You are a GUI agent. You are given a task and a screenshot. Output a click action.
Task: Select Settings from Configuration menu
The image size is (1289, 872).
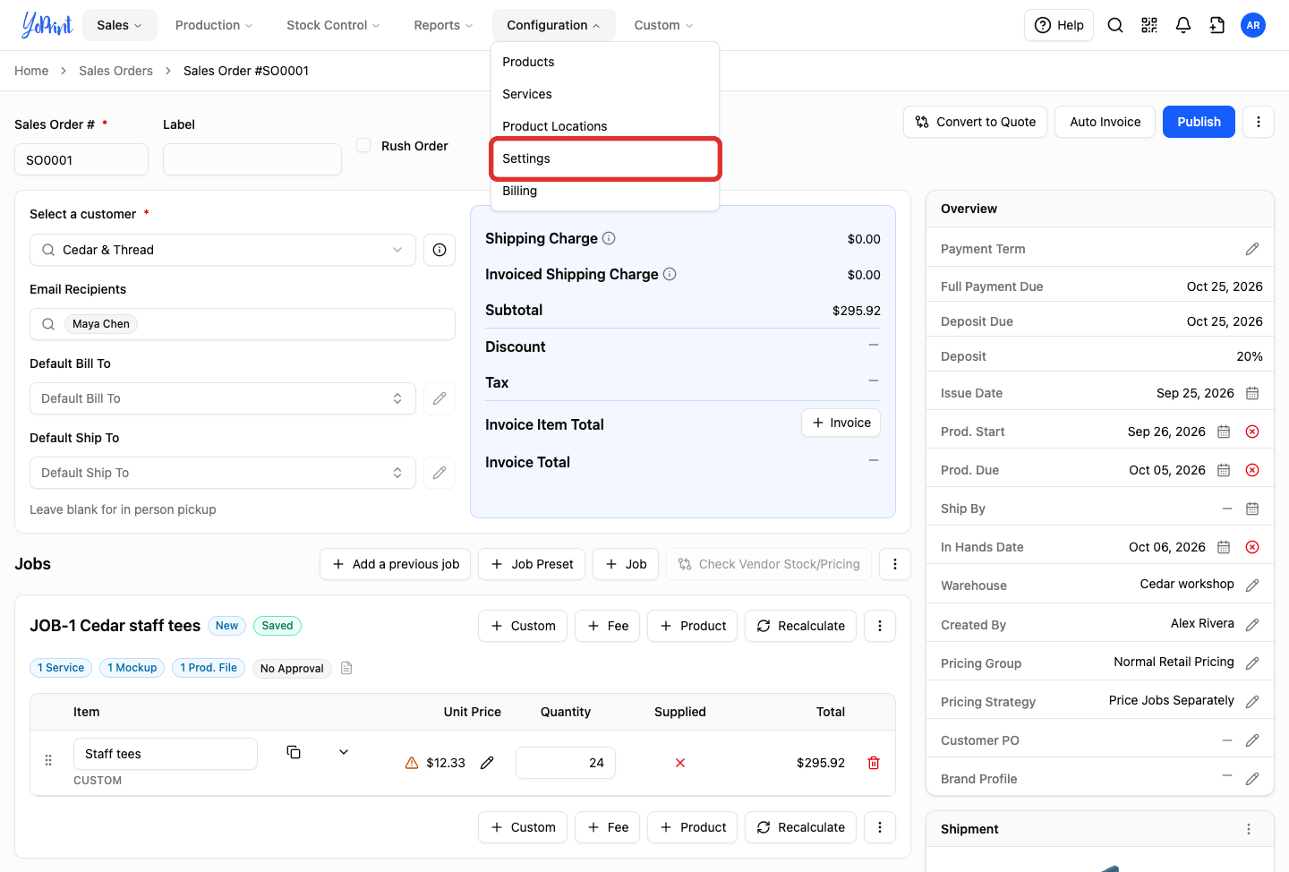pos(605,158)
